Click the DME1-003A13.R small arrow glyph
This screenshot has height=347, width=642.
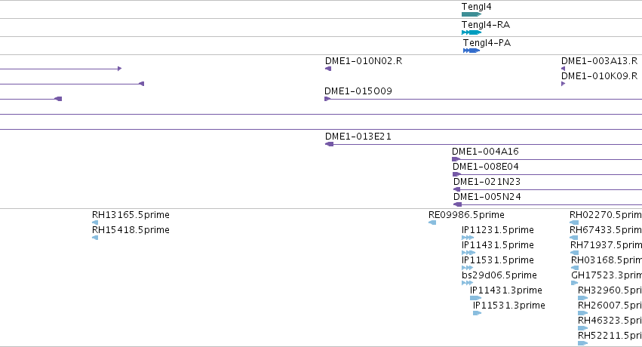563,69
